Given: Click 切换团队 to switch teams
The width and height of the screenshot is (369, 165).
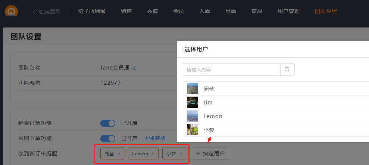Looking at the screenshot, I should (47, 11).
